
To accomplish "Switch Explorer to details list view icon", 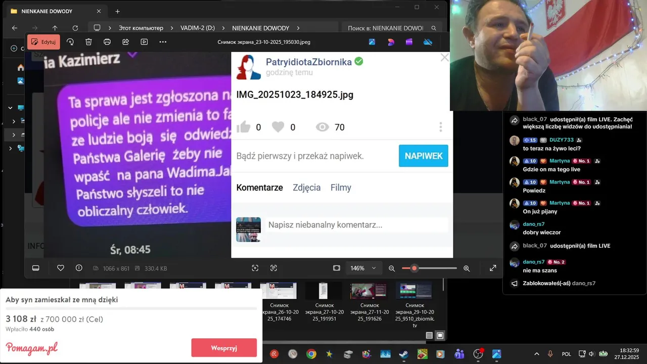I will click(429, 336).
